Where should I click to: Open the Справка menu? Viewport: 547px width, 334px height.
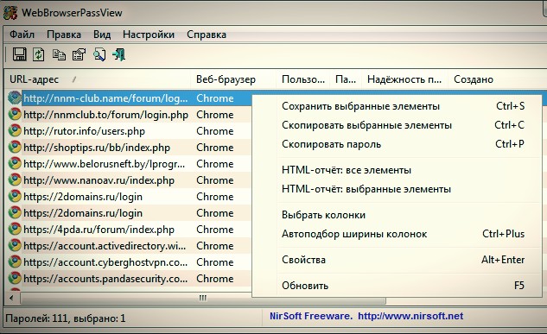click(x=207, y=35)
